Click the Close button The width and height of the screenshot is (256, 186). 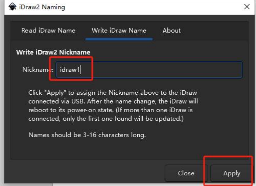186,173
